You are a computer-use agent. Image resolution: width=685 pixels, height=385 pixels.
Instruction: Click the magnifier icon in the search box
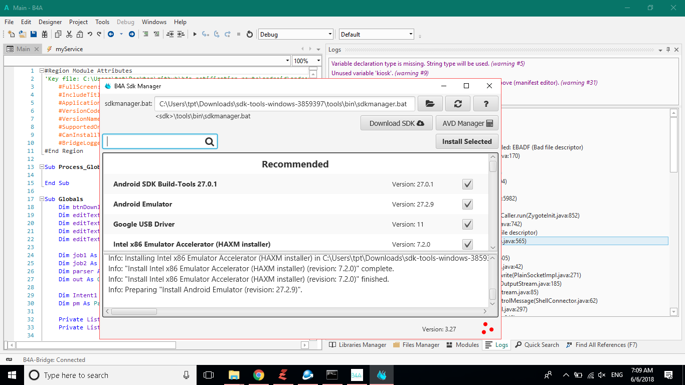[x=210, y=142]
